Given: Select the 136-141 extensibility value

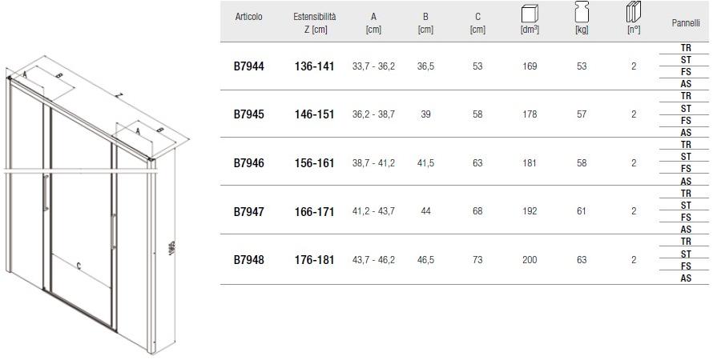Looking at the screenshot, I should coord(315,66).
